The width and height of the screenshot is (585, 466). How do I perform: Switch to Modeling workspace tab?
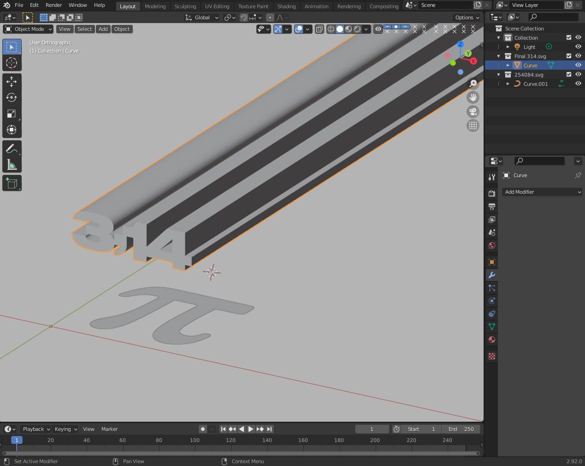155,6
